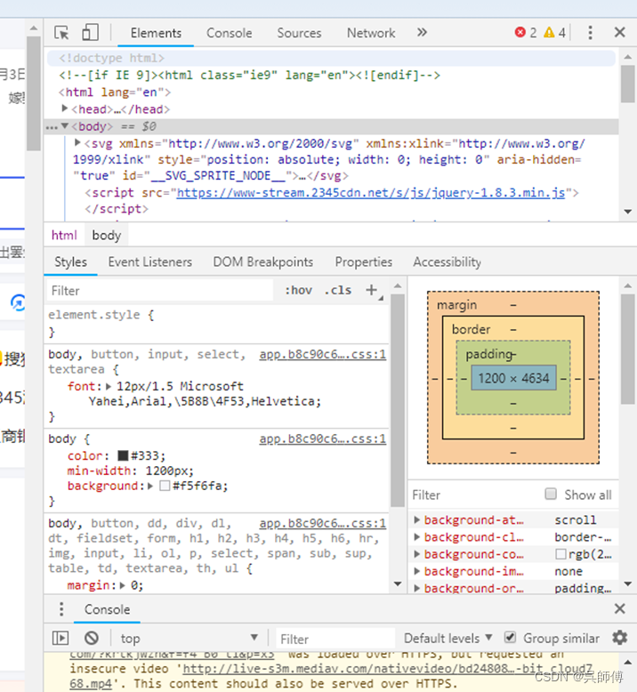Open the insecure video URL link in console
Image resolution: width=637 pixels, height=692 pixels.
[x=388, y=669]
